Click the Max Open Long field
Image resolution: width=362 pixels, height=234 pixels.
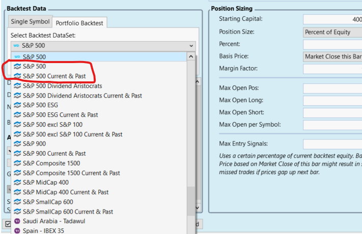tap(332, 101)
